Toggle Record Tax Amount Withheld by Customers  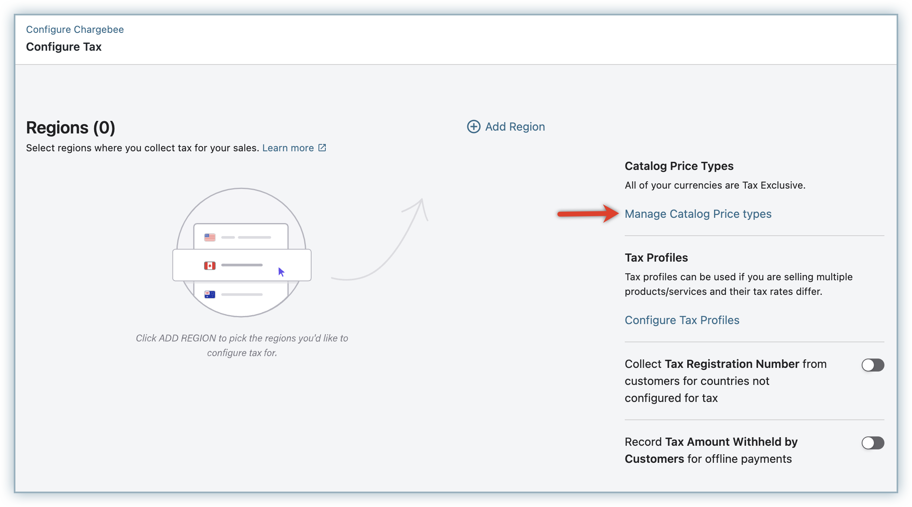pos(873,443)
